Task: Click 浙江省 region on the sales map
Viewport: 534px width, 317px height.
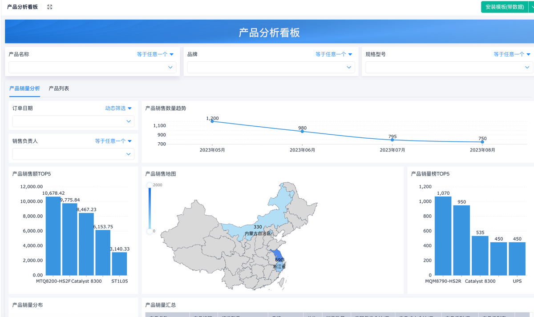Action: coord(279,262)
